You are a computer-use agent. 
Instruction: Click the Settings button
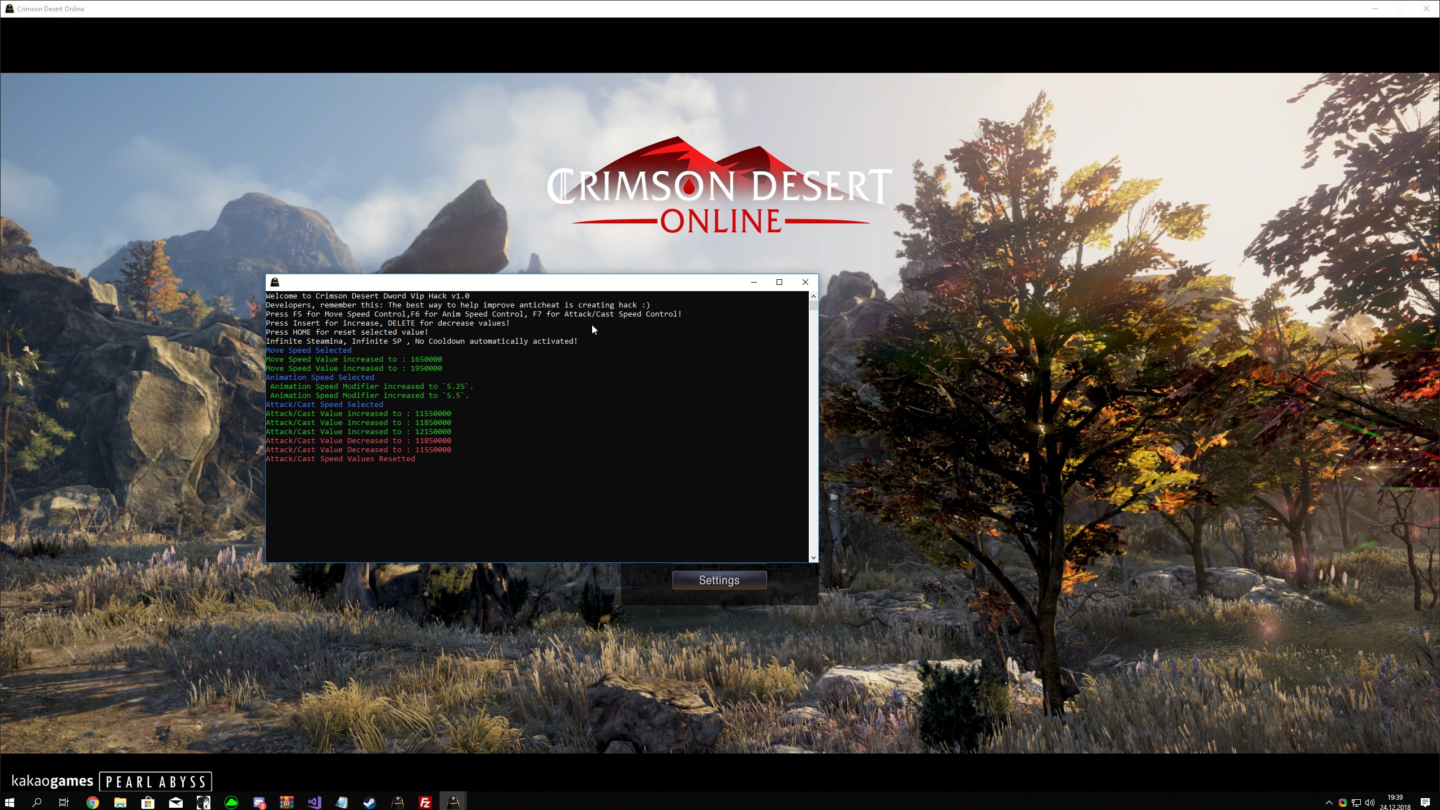point(719,580)
